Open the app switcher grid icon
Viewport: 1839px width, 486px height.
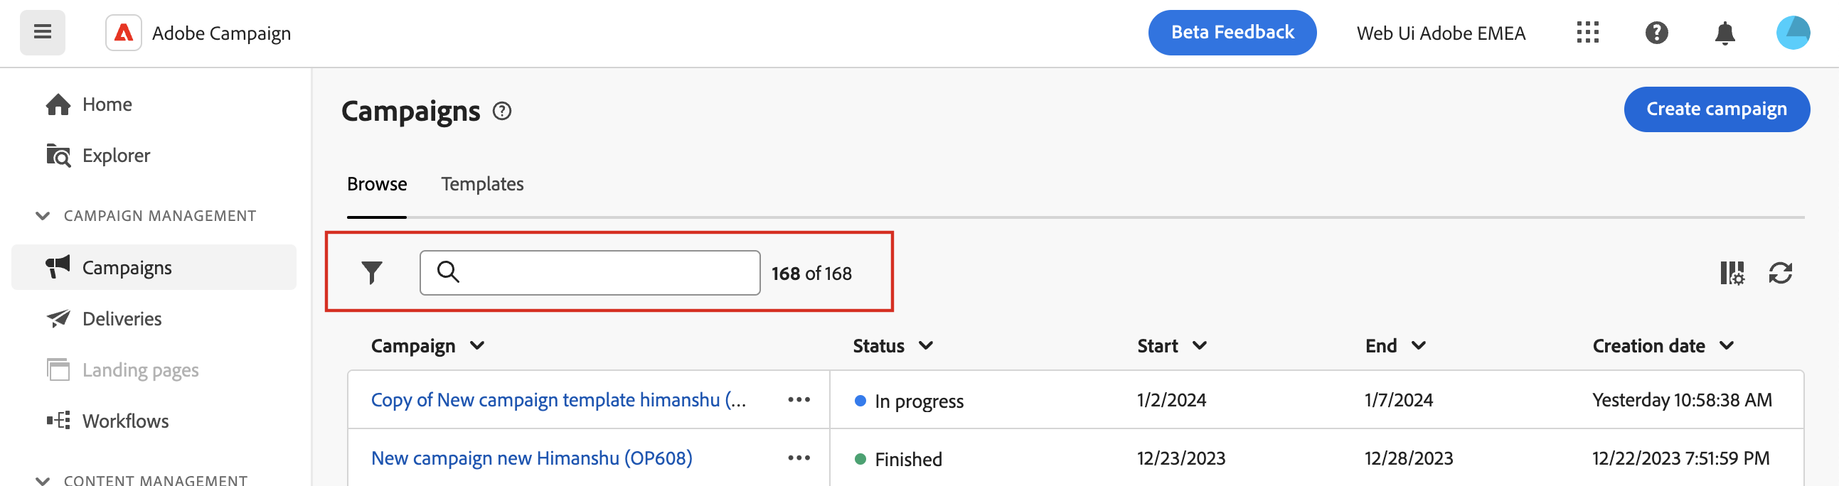click(1587, 33)
